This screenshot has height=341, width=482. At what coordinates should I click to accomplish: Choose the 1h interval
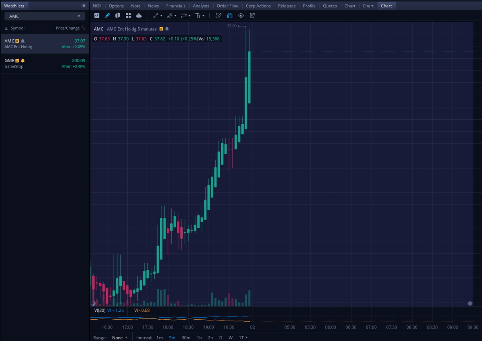point(199,338)
